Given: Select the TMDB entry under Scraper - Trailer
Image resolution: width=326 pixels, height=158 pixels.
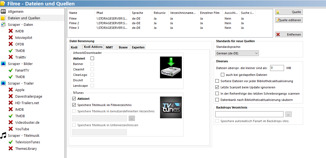Looking at the screenshot, I should [20, 116].
